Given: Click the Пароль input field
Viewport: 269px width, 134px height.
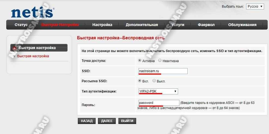Looking at the screenshot, I should point(159,103).
